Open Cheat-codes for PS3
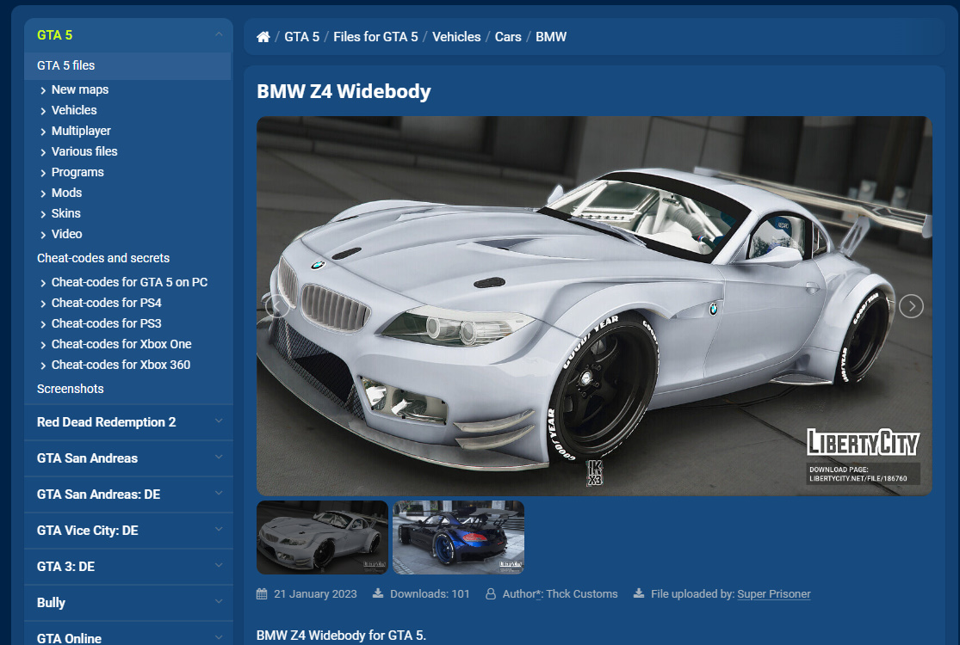Image resolution: width=960 pixels, height=645 pixels. click(107, 323)
